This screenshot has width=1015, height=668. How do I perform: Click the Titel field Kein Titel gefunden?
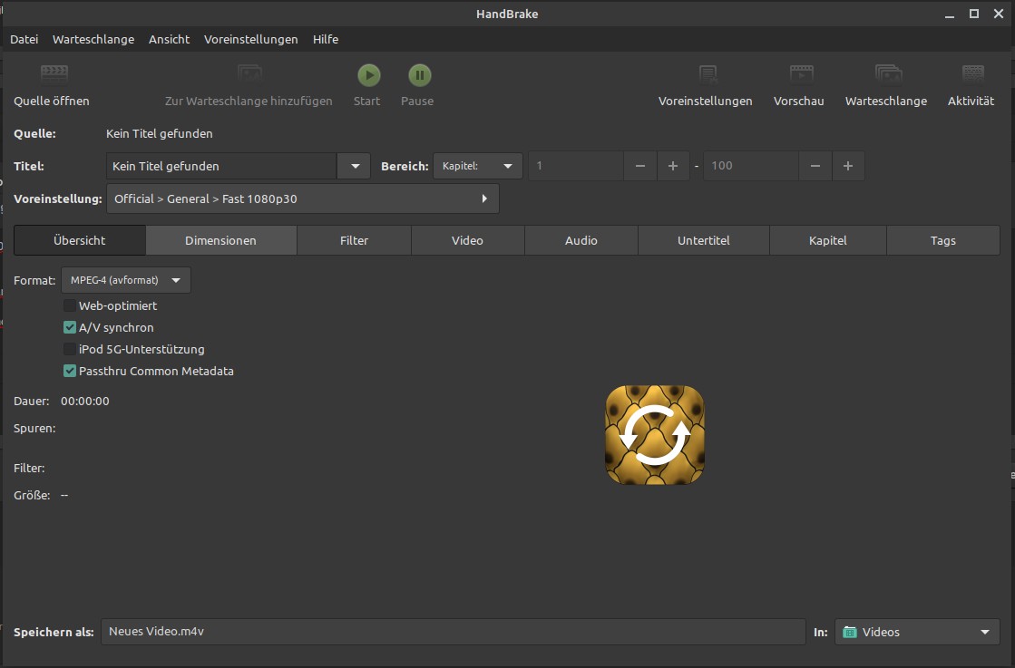point(221,166)
